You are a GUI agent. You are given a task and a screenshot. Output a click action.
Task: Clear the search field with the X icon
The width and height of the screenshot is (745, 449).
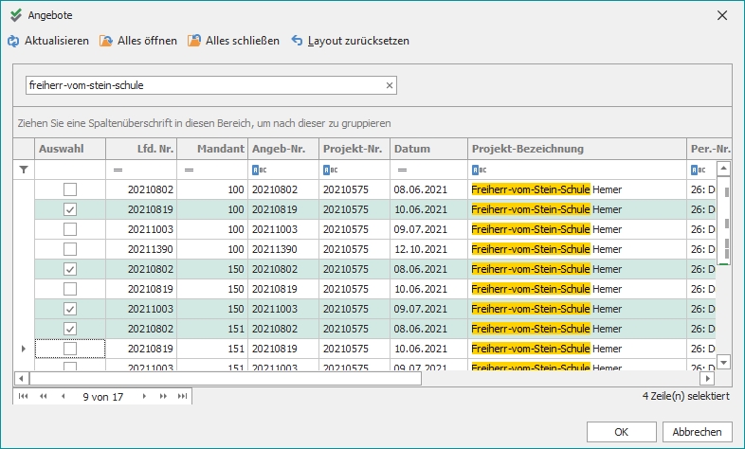(389, 85)
